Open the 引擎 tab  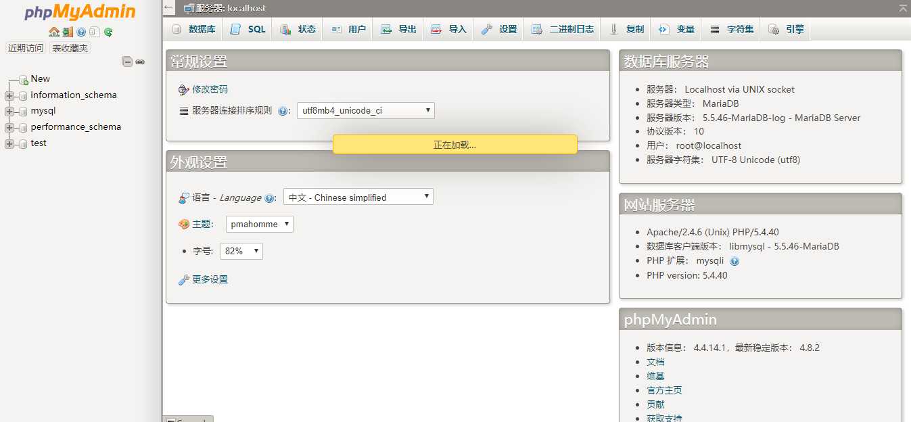(785, 29)
